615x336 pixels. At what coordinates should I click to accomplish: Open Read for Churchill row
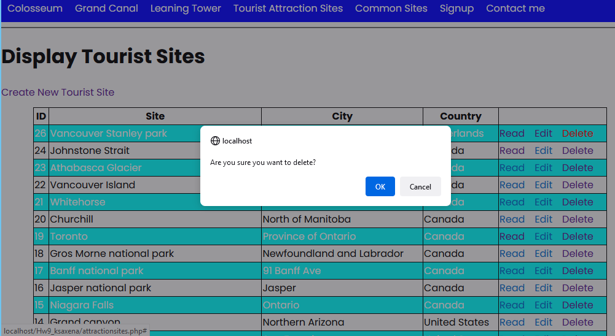512,220
